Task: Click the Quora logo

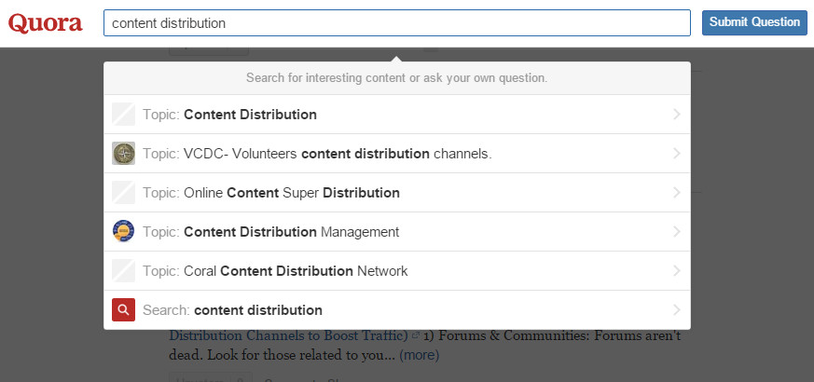Action: (45, 23)
